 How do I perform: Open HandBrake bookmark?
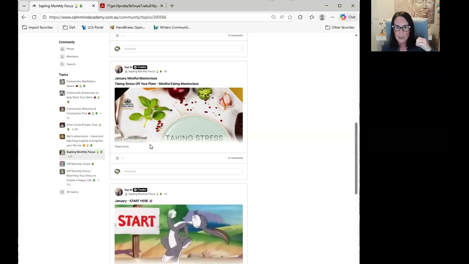point(128,27)
